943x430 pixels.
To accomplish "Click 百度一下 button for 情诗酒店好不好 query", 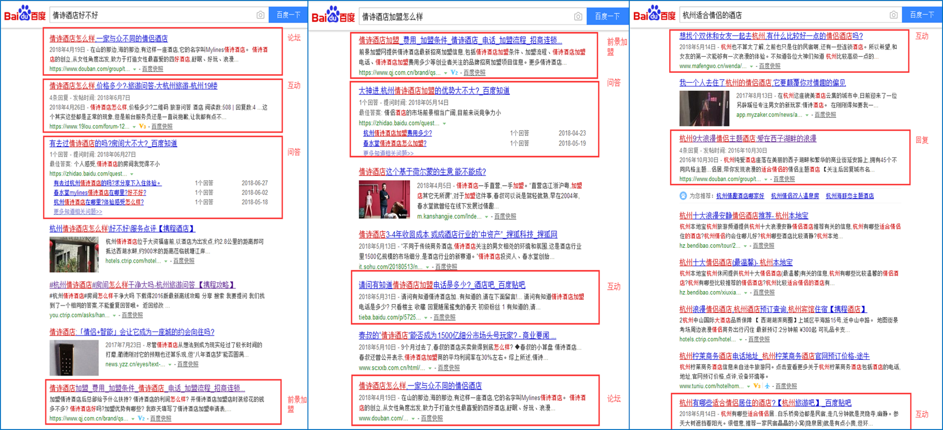I will tap(288, 15).
